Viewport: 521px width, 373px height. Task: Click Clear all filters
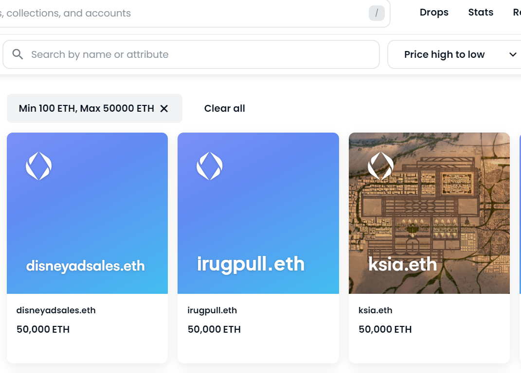point(225,108)
